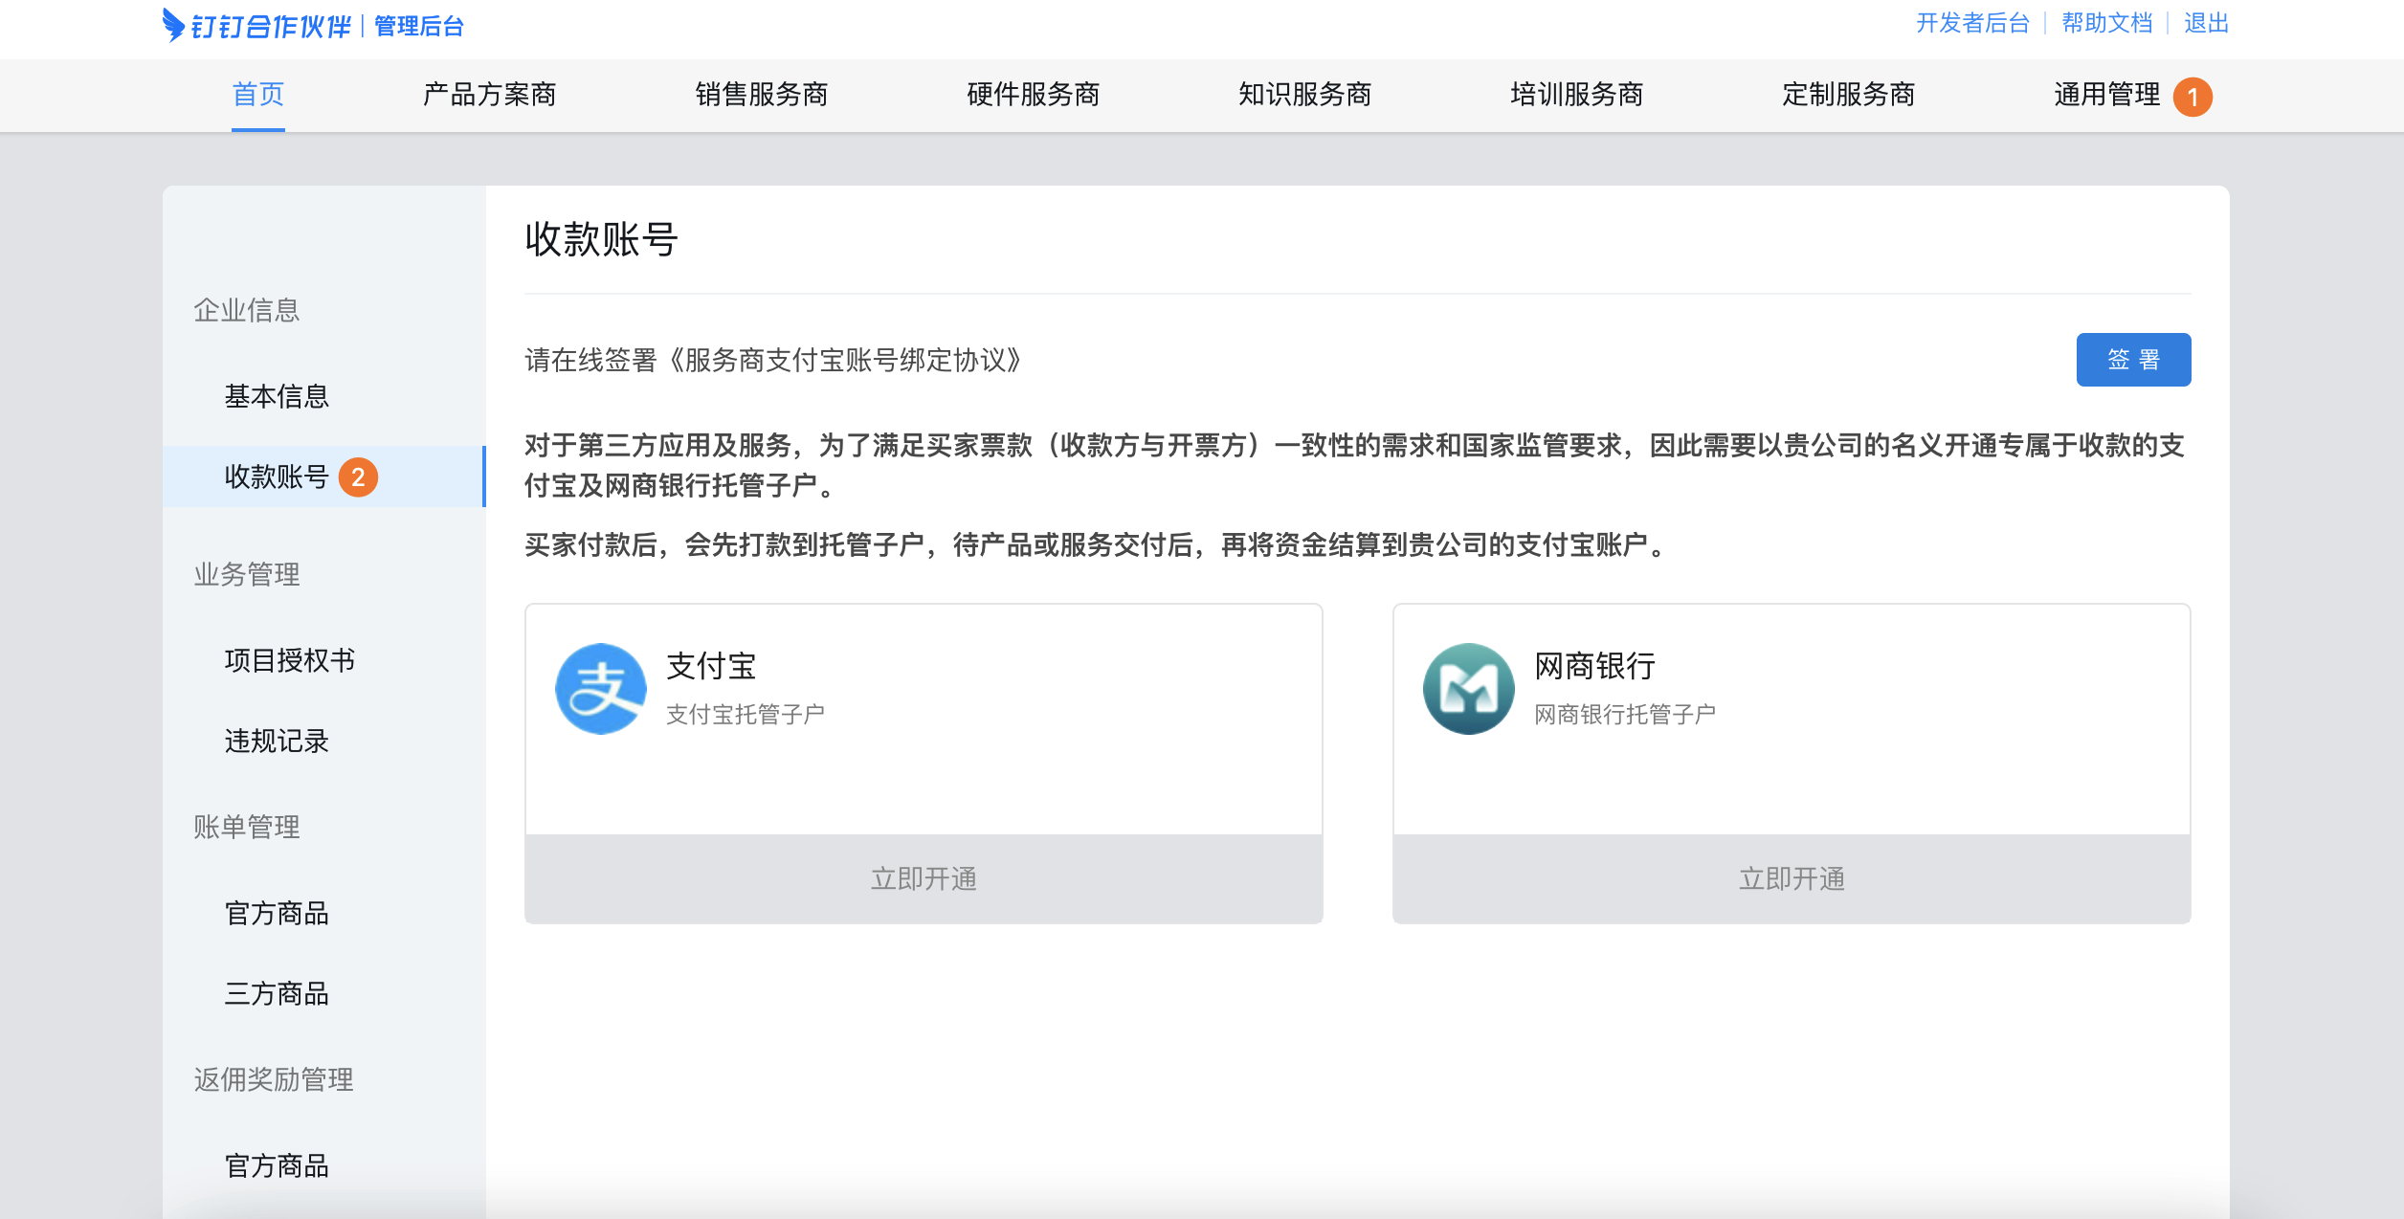Open 项目授权书 in the sidebar
The width and height of the screenshot is (2404, 1219).
point(290,660)
